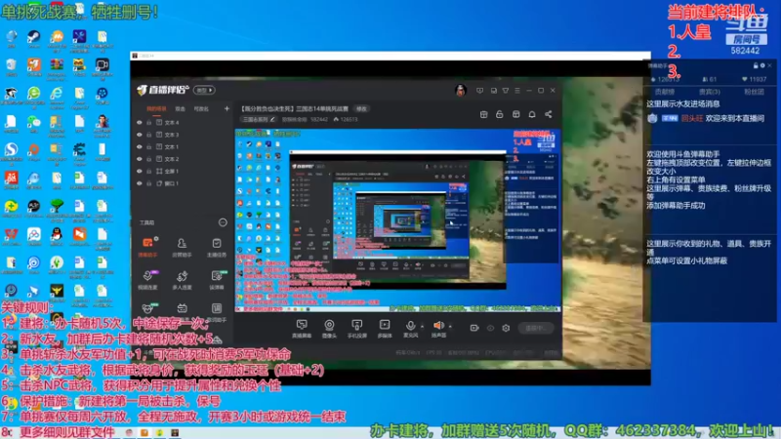The width and height of the screenshot is (781, 439).
Task: Select the 窗口 1 layer row
Action: (183, 183)
